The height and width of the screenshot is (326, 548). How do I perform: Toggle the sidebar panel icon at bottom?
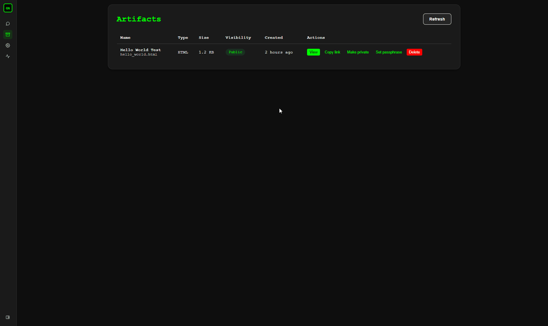(8, 317)
